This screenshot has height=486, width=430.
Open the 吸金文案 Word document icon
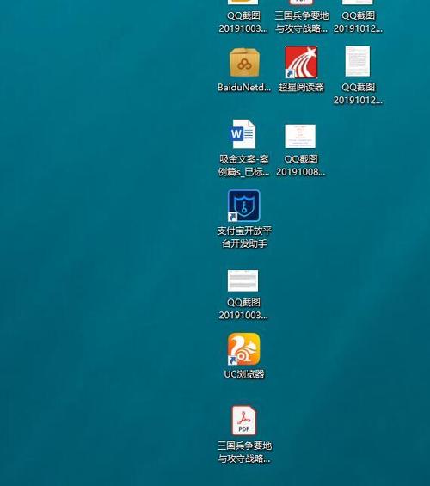(243, 134)
